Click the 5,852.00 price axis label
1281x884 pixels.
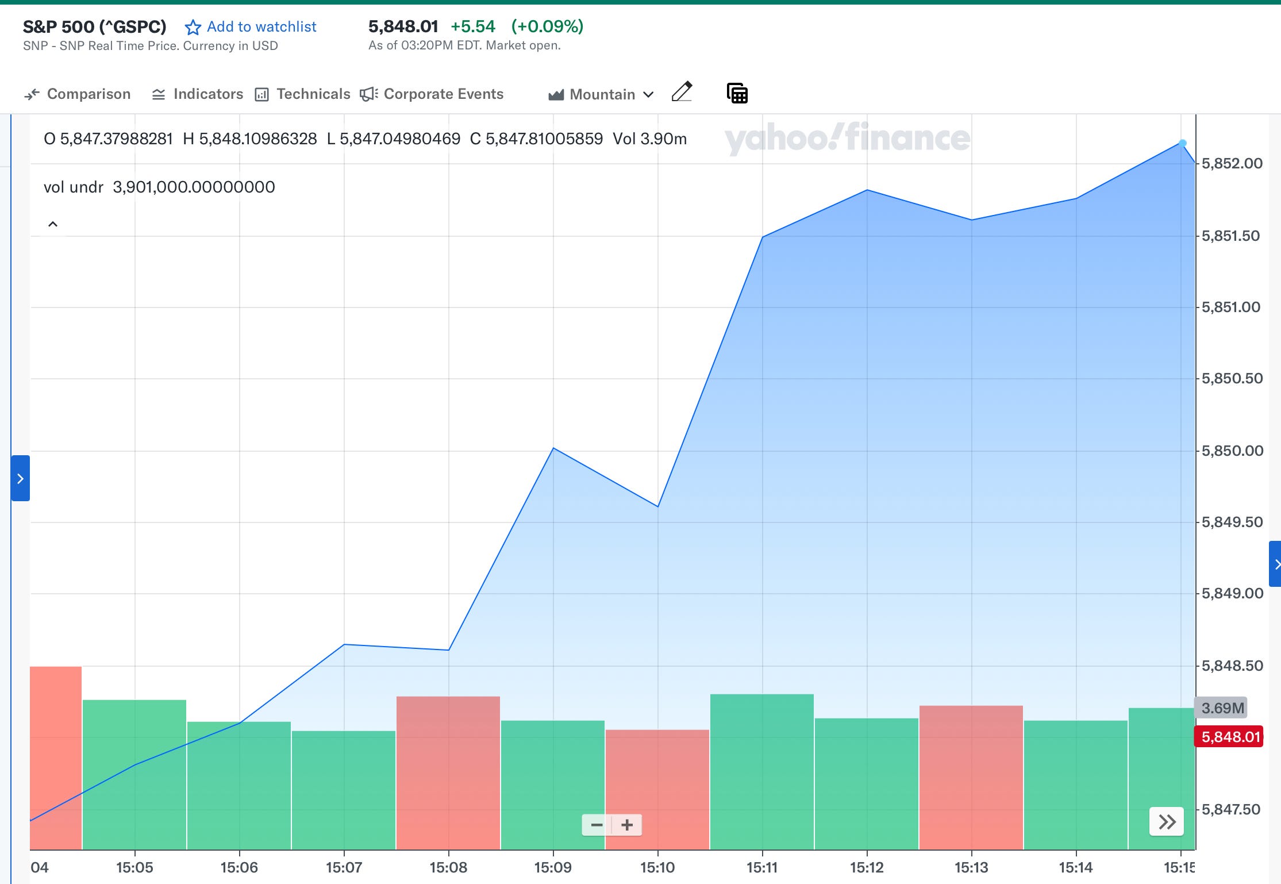(1232, 164)
